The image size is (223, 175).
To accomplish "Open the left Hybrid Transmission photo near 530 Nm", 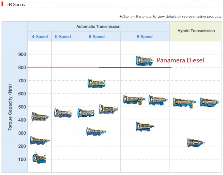I will pos(185,103).
